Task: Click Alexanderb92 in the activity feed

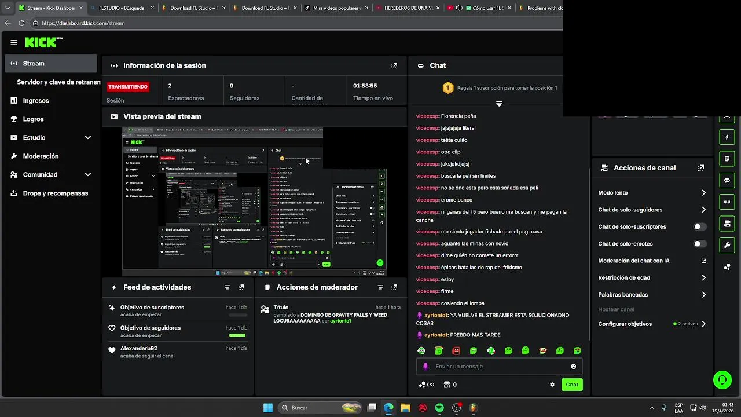Action: (x=138, y=348)
